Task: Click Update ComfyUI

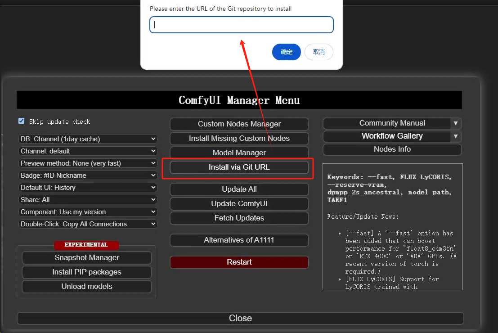Action: [x=239, y=203]
